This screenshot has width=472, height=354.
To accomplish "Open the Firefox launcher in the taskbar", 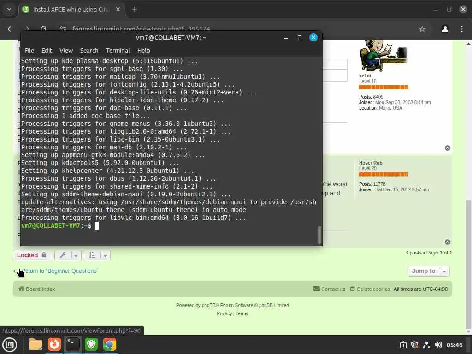I will pyautogui.click(x=54, y=345).
